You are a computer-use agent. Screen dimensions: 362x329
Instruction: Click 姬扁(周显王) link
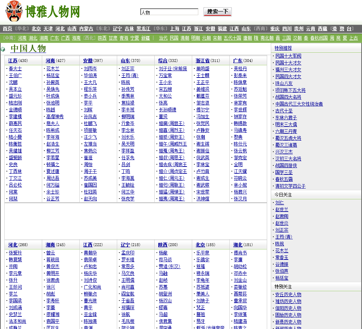[x=172, y=124]
